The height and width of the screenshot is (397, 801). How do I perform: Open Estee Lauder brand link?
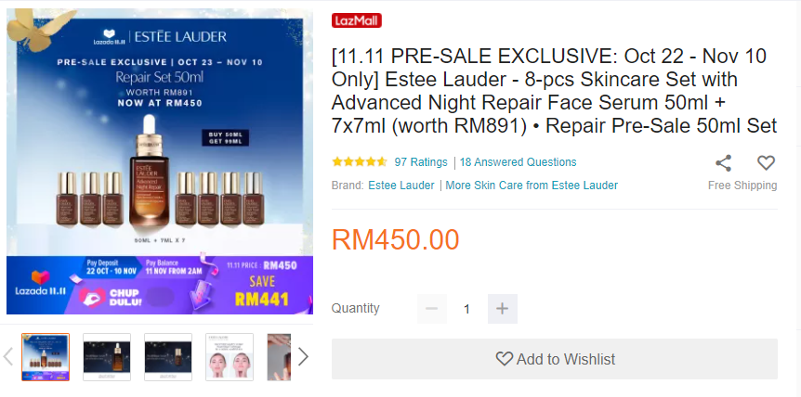(401, 186)
